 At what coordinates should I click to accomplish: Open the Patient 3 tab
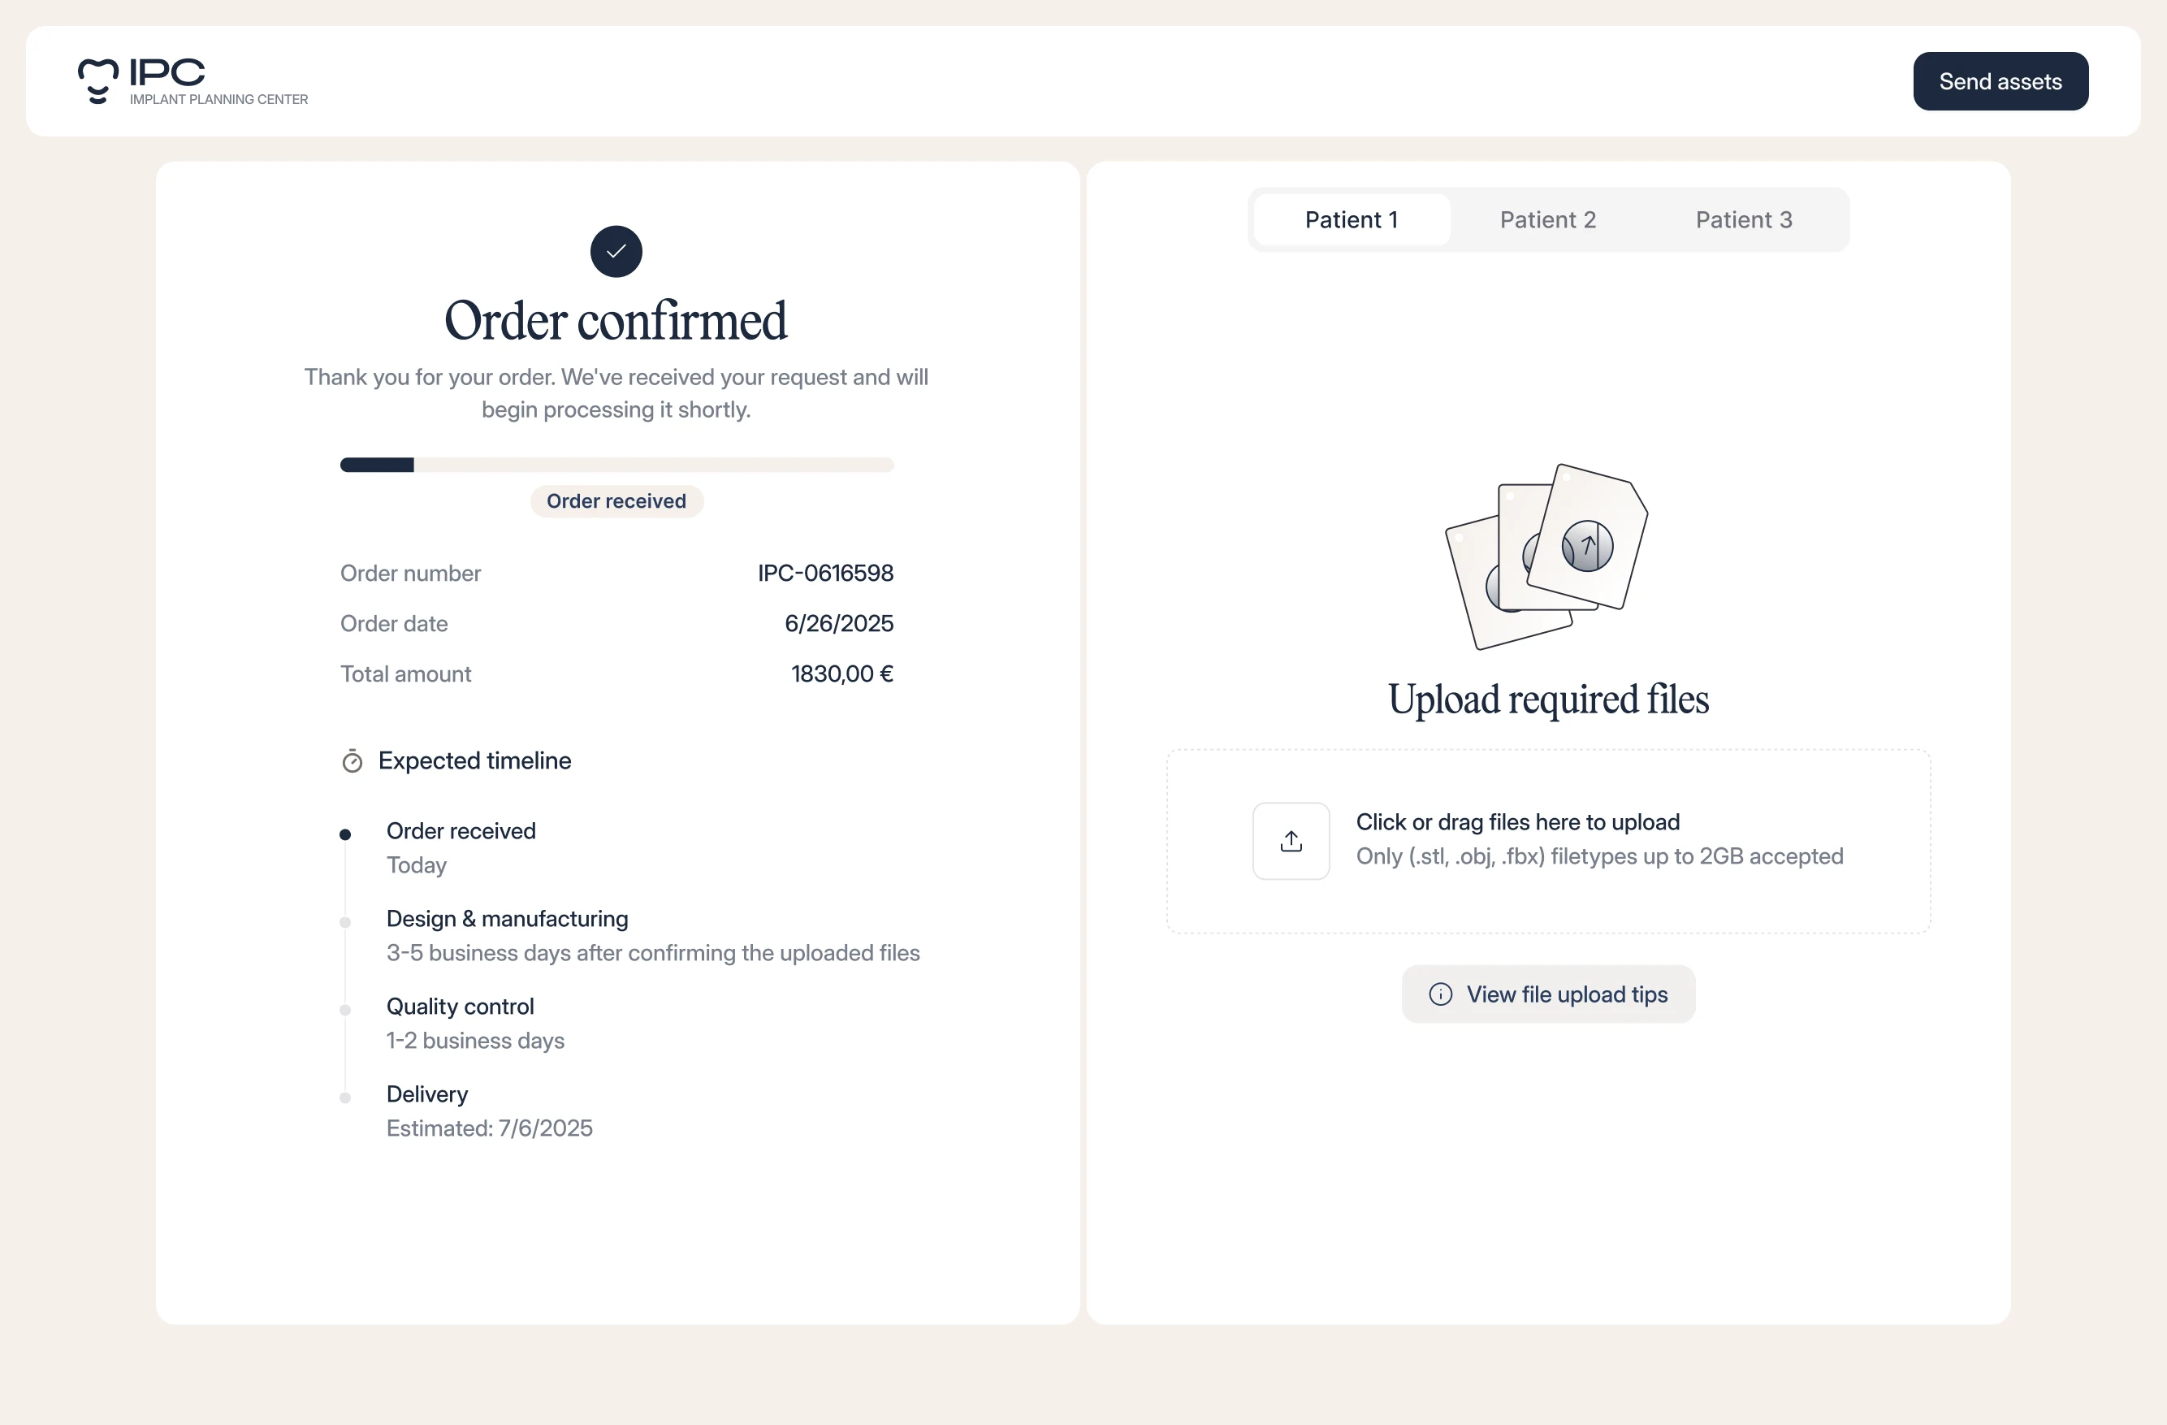coord(1744,219)
